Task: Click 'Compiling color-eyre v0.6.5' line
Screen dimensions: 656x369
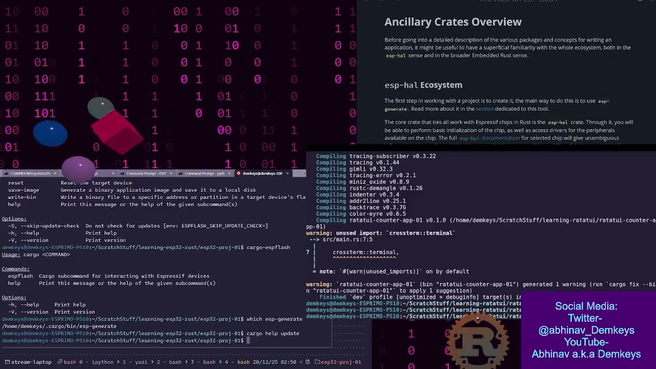Action: [x=361, y=214]
